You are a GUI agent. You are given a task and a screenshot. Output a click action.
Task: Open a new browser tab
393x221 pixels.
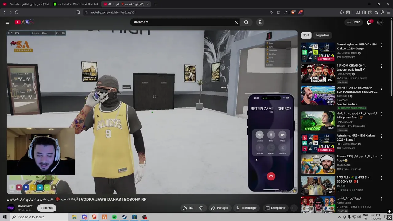coord(155,4)
